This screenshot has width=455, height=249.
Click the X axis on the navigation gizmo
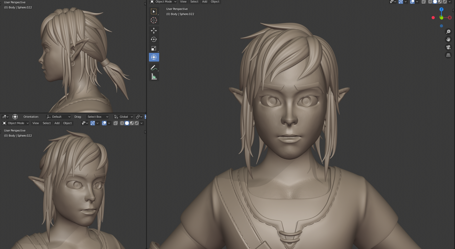tap(450, 18)
